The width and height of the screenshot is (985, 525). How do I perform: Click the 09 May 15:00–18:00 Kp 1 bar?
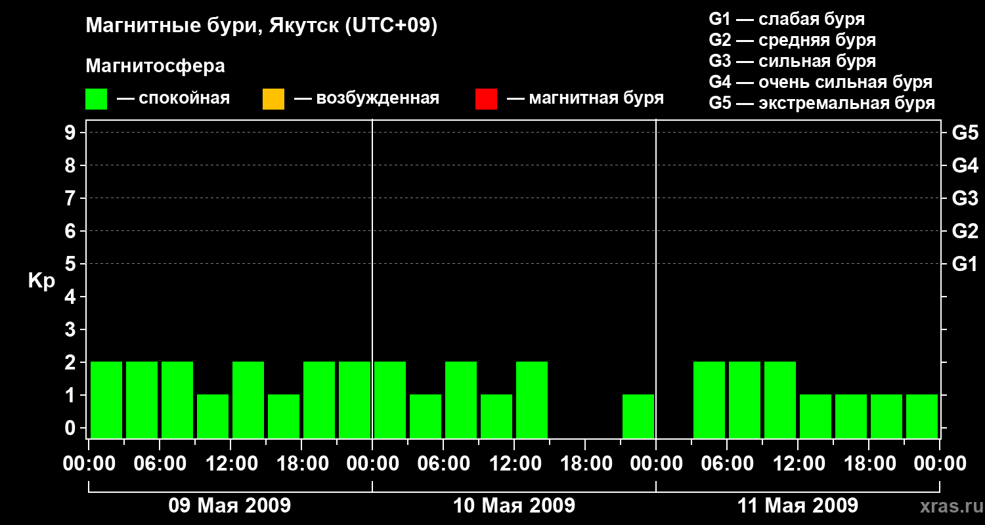[284, 416]
